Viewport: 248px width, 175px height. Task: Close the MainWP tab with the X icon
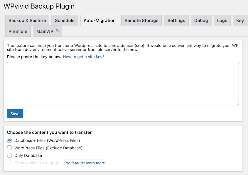click(57, 30)
